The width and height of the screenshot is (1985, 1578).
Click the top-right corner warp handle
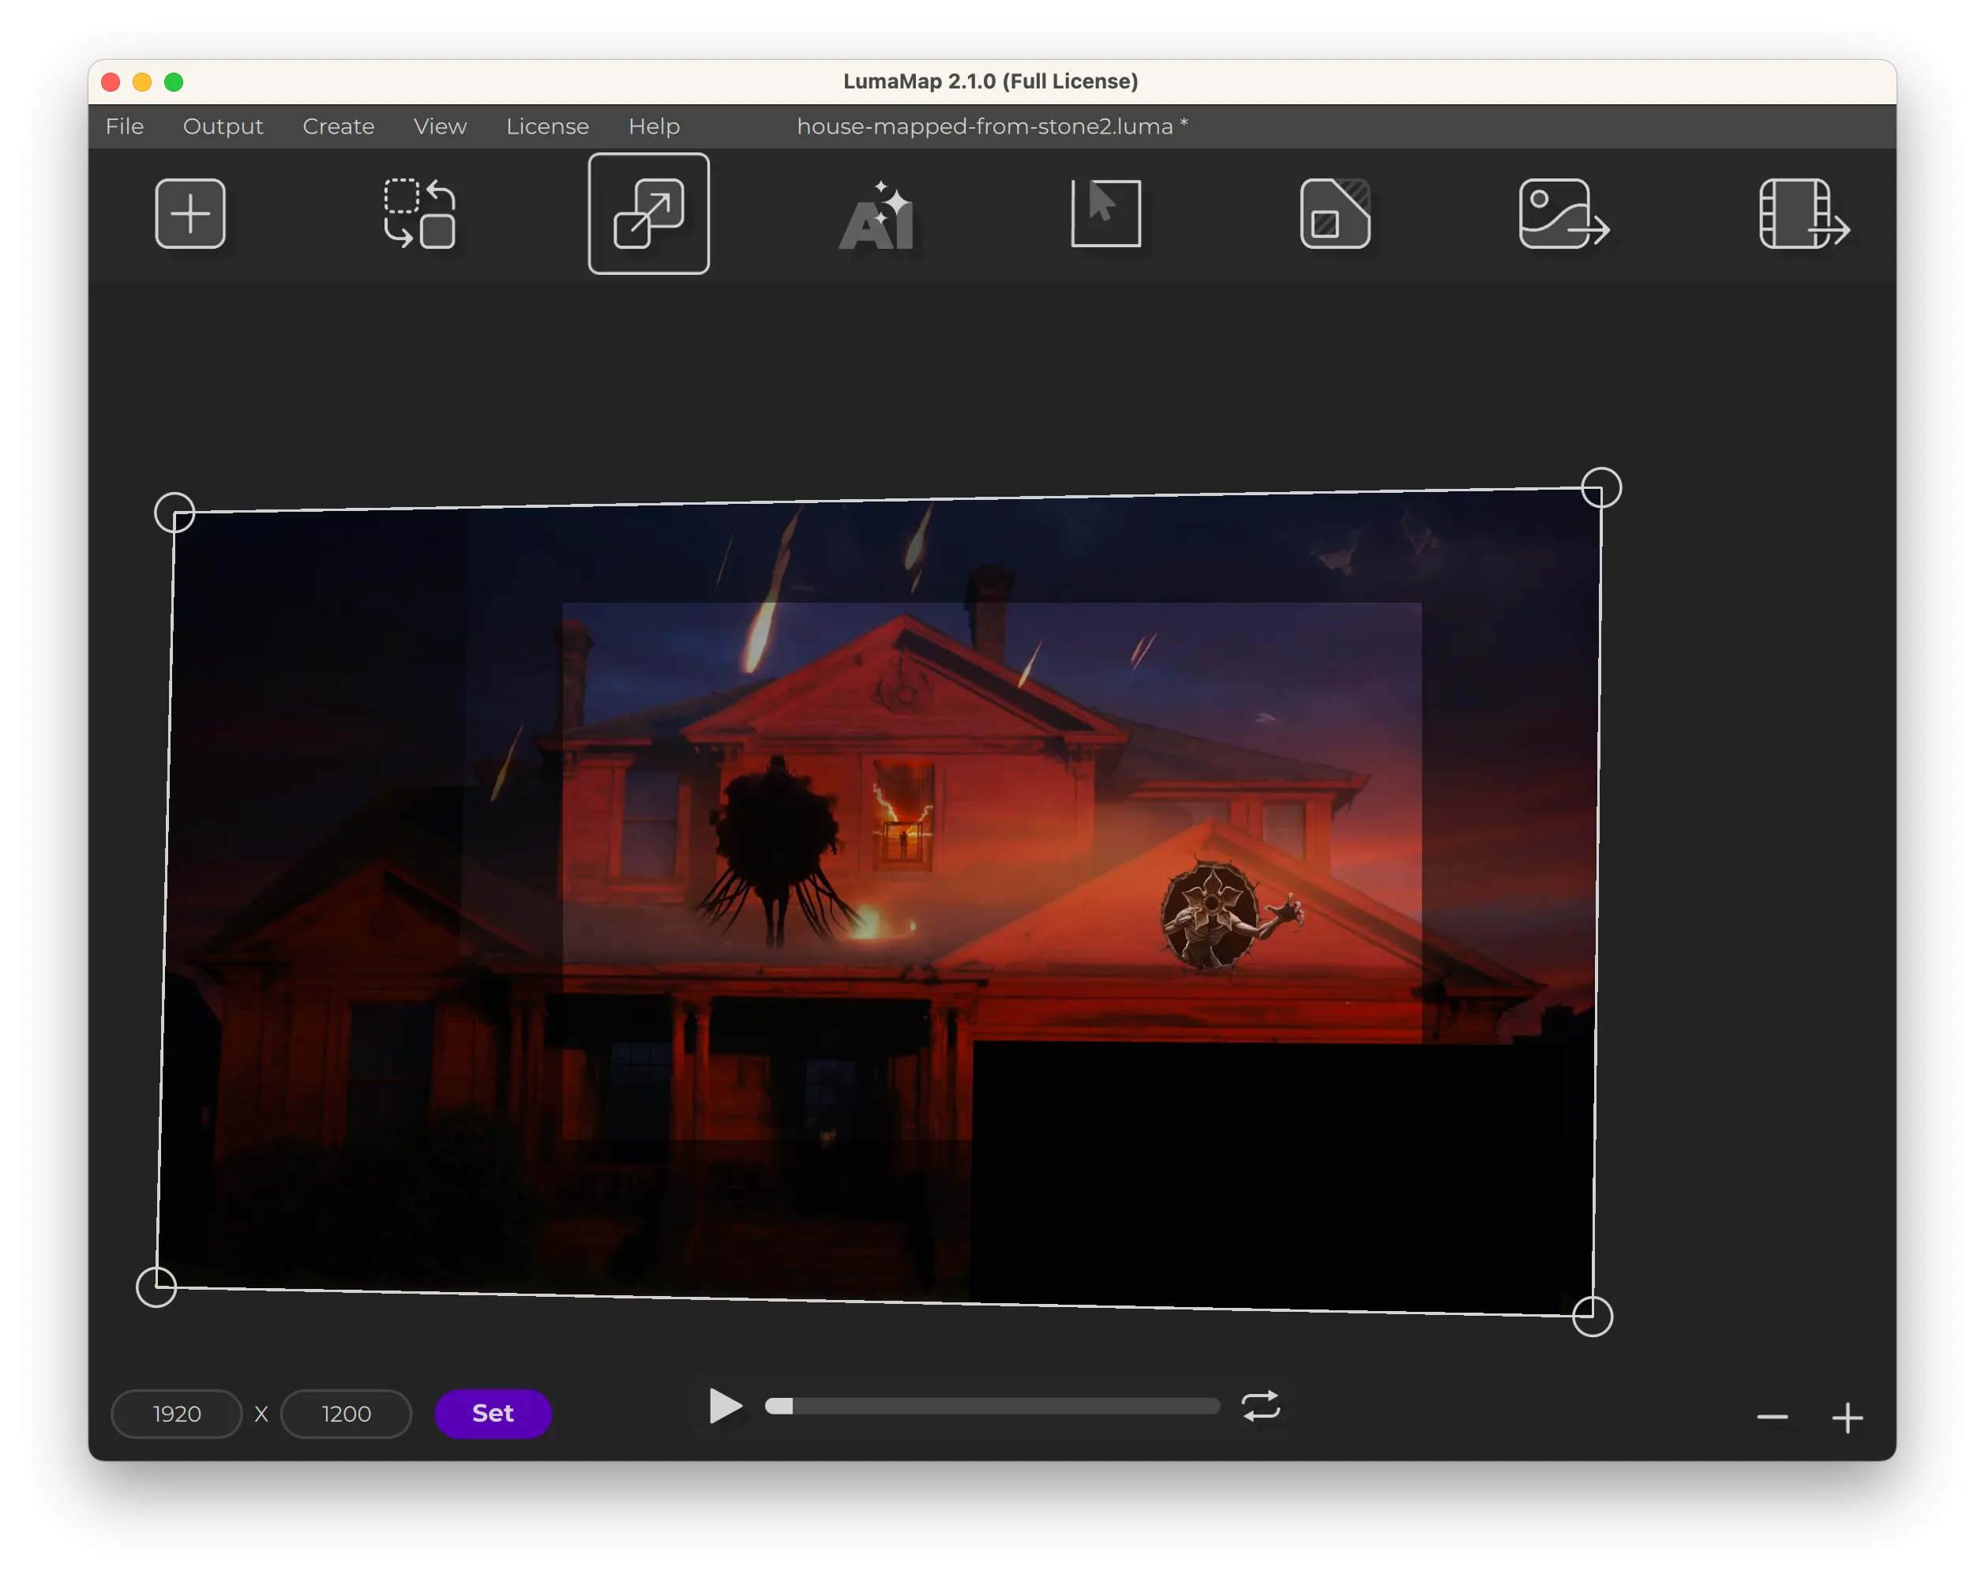(1601, 487)
